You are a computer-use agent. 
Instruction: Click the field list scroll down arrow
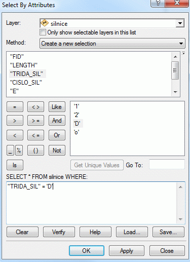pyautogui.click(x=175, y=92)
